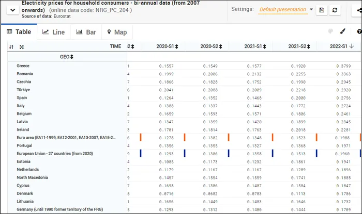The width and height of the screenshot is (362, 214).
Task: Select the Greece row label
Action: click(23, 66)
